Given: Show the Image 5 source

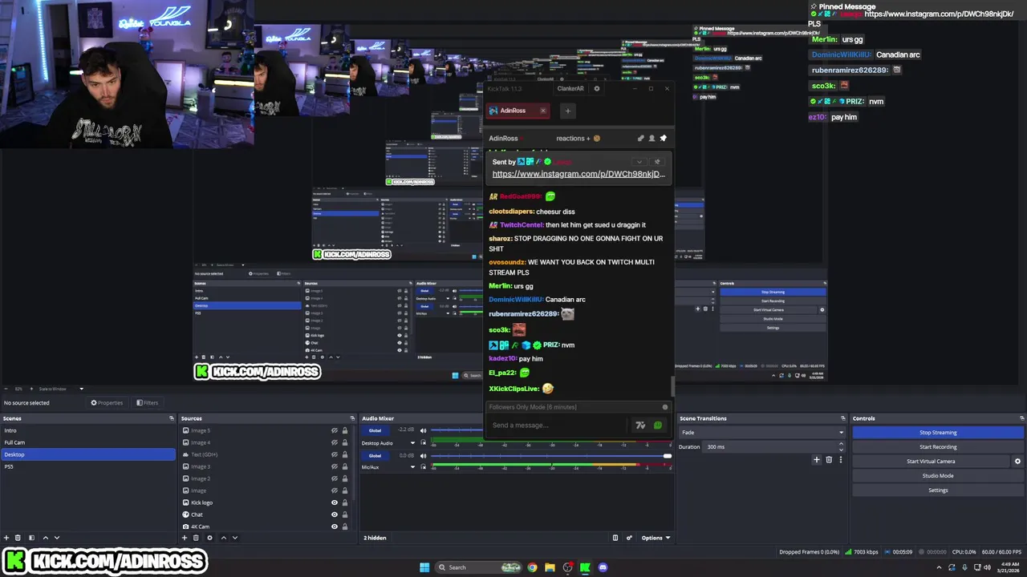Looking at the screenshot, I should click(335, 430).
